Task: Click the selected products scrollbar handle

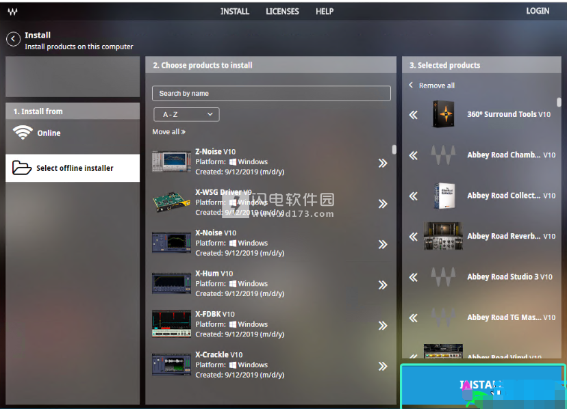Action: click(559, 102)
